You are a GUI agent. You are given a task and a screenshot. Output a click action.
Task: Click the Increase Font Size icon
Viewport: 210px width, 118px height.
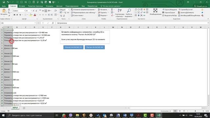pos(33,11)
